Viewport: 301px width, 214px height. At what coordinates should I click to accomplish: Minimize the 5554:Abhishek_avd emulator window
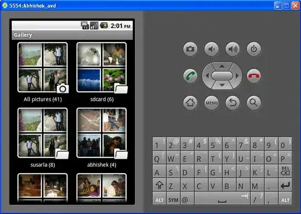(278, 6)
